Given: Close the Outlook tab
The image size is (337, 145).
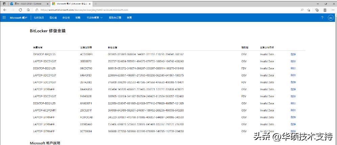Looking at the screenshot, I should coord(48,4).
